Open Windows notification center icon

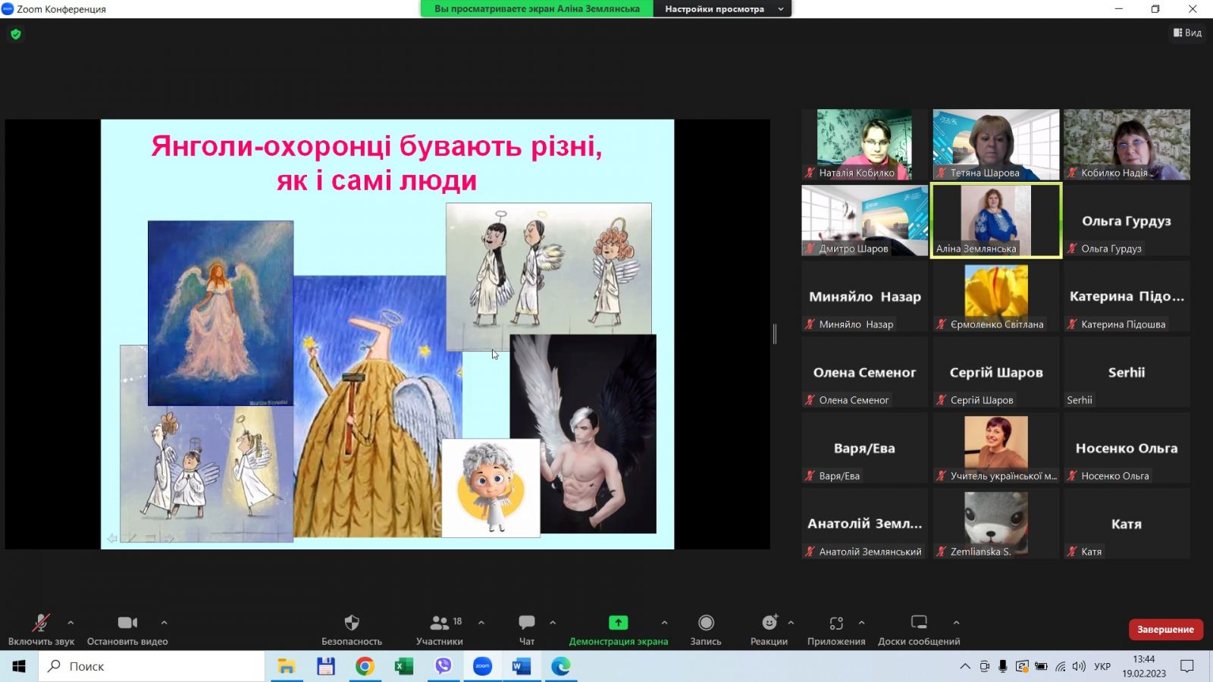1187,666
